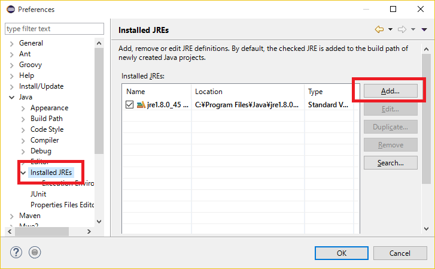The height and width of the screenshot is (269, 435).
Task: Expand the General tree node
Action: tap(11, 44)
